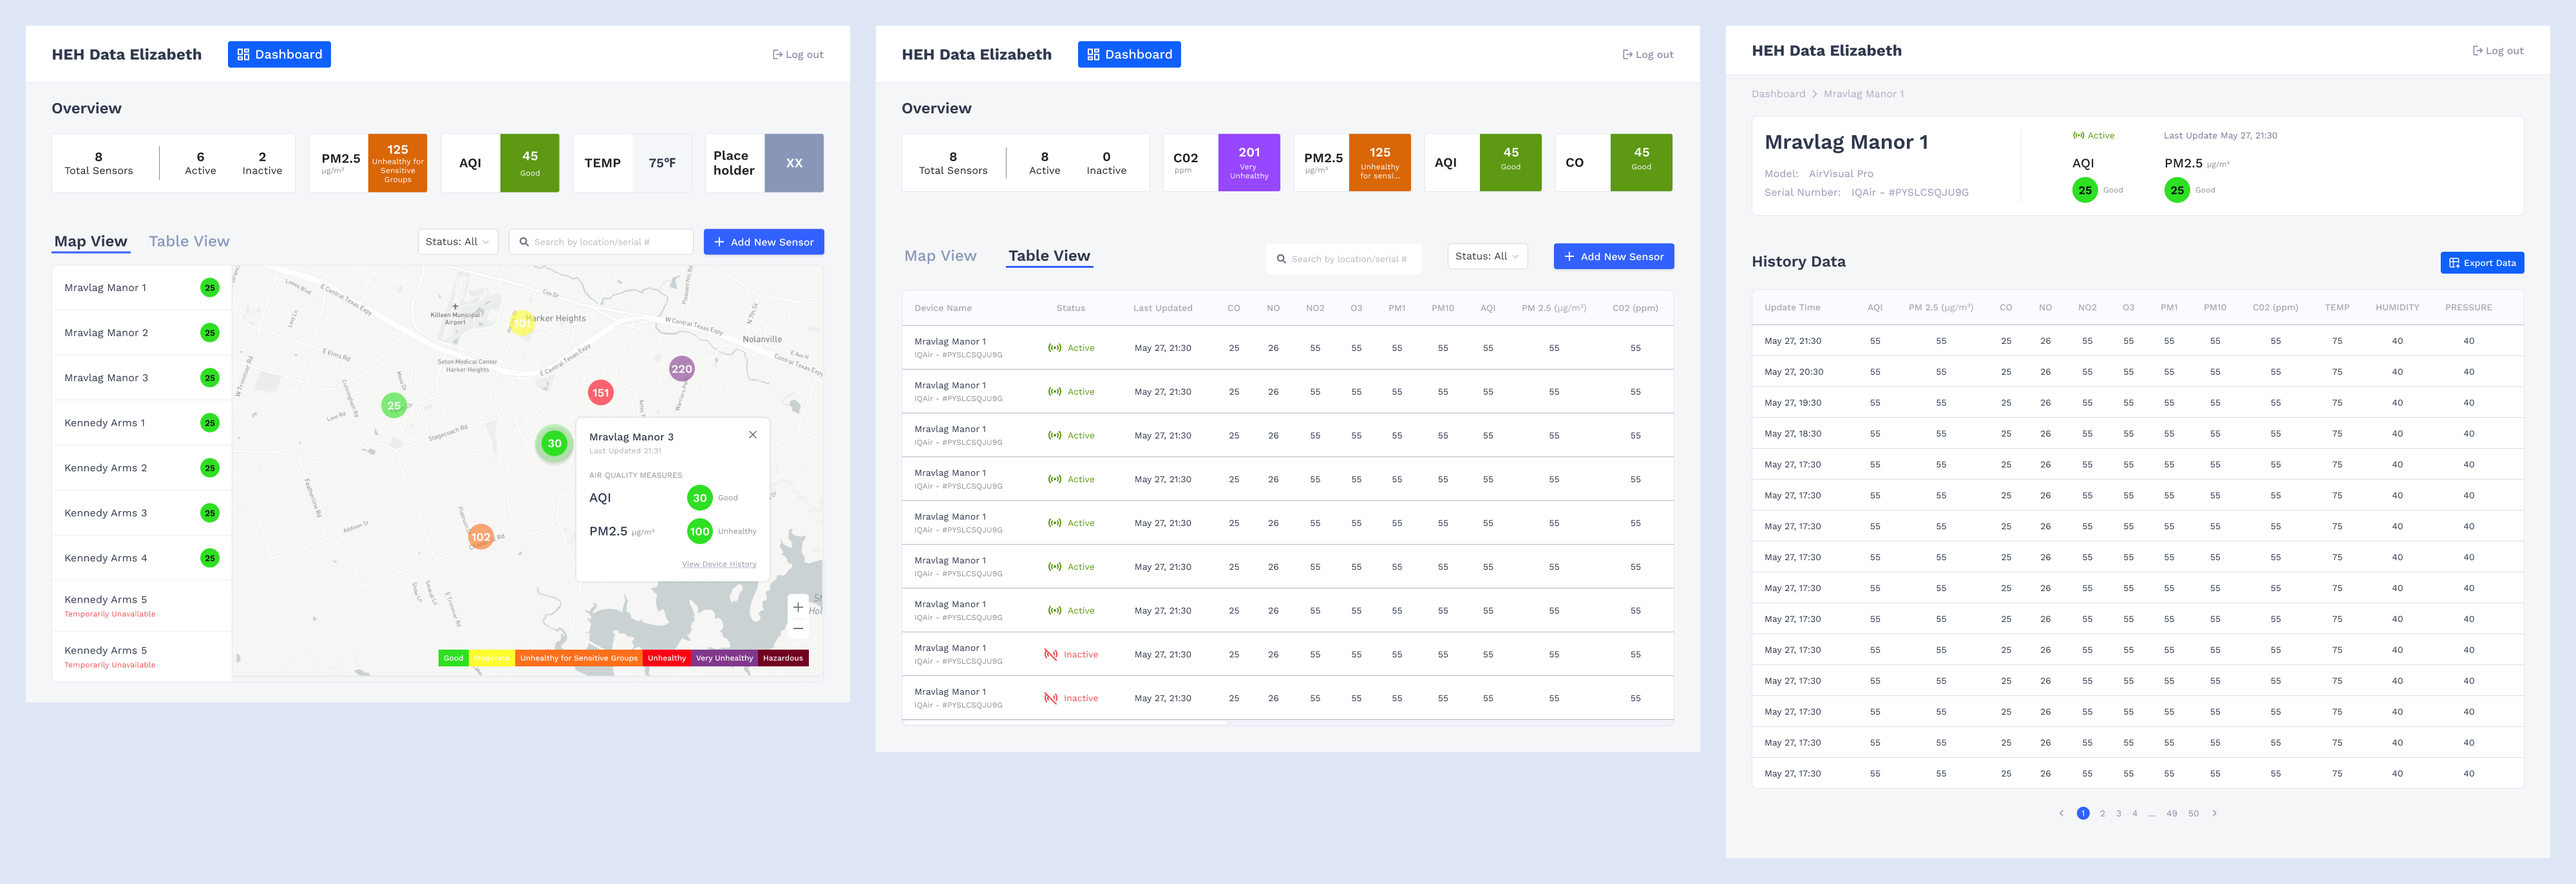
Task: Go to next page of history data
Action: (x=2215, y=813)
